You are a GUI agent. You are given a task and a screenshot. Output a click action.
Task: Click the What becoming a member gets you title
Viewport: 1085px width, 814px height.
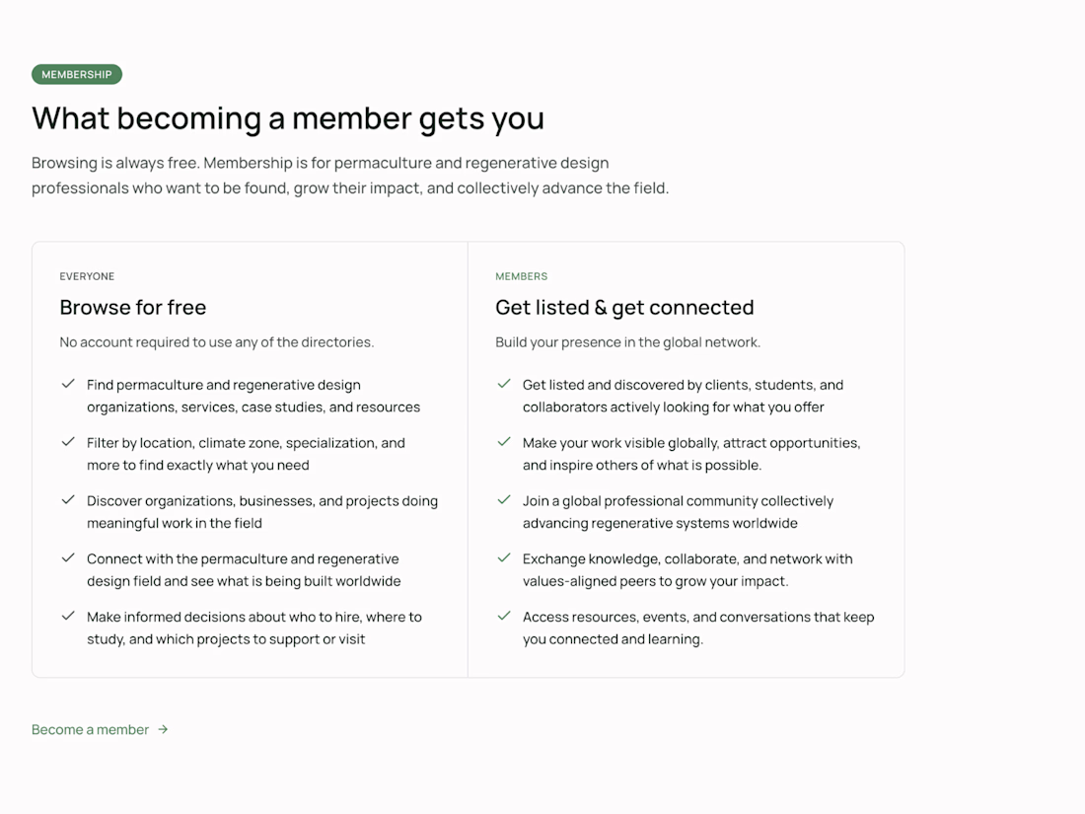(x=288, y=118)
